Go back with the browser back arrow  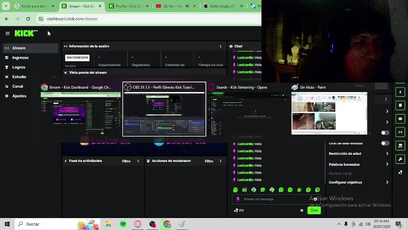pos(7,19)
